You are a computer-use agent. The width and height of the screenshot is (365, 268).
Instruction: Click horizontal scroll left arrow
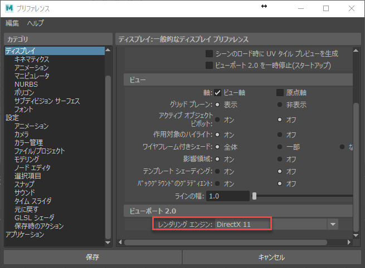tap(120, 242)
